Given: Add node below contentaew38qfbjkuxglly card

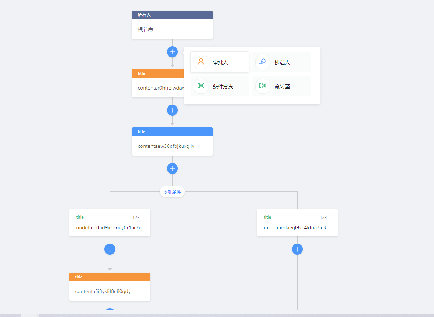Looking at the screenshot, I should [172, 168].
